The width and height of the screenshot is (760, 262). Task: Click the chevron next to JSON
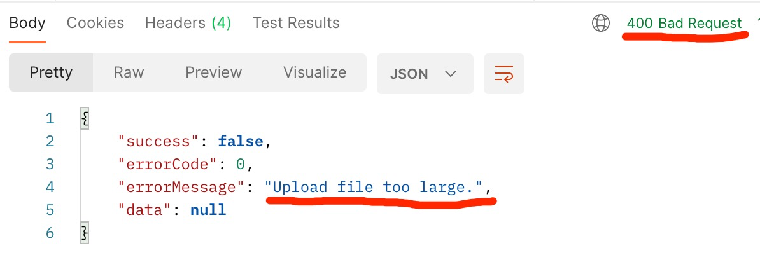450,74
